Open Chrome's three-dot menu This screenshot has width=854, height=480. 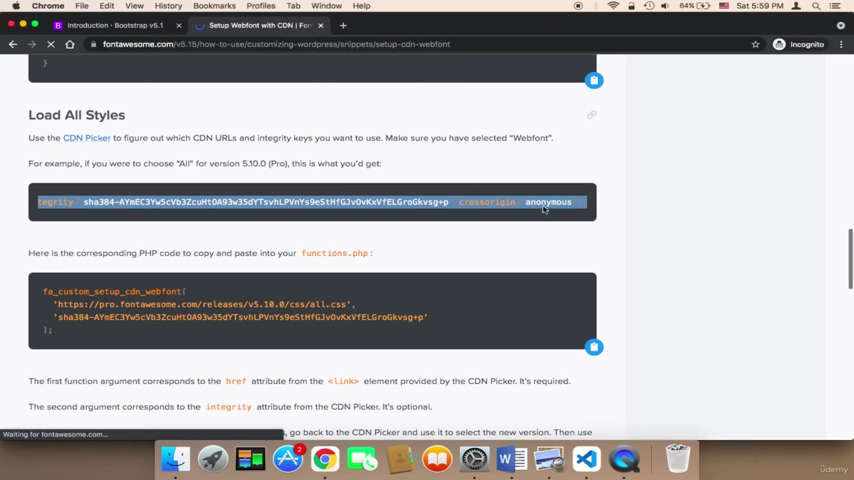pyautogui.click(x=840, y=44)
